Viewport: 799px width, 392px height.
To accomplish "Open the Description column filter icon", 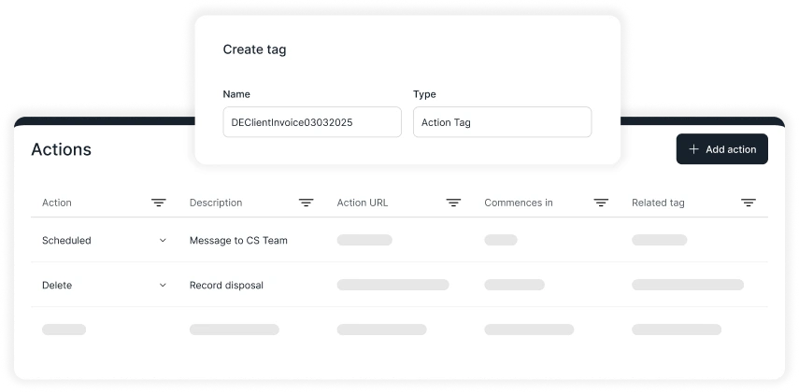I will pyautogui.click(x=306, y=203).
